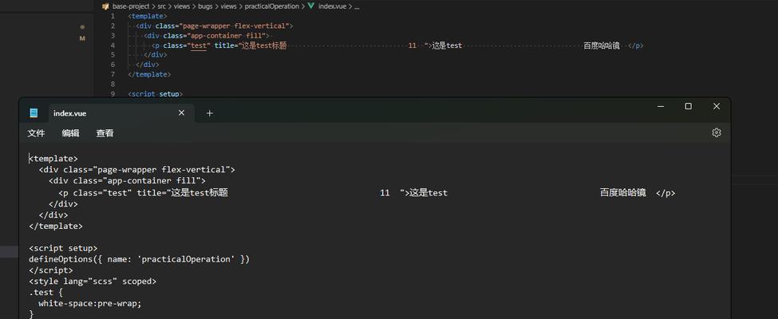Click the defineOptions line in Notepad
The image size is (778, 319).
tap(139, 259)
